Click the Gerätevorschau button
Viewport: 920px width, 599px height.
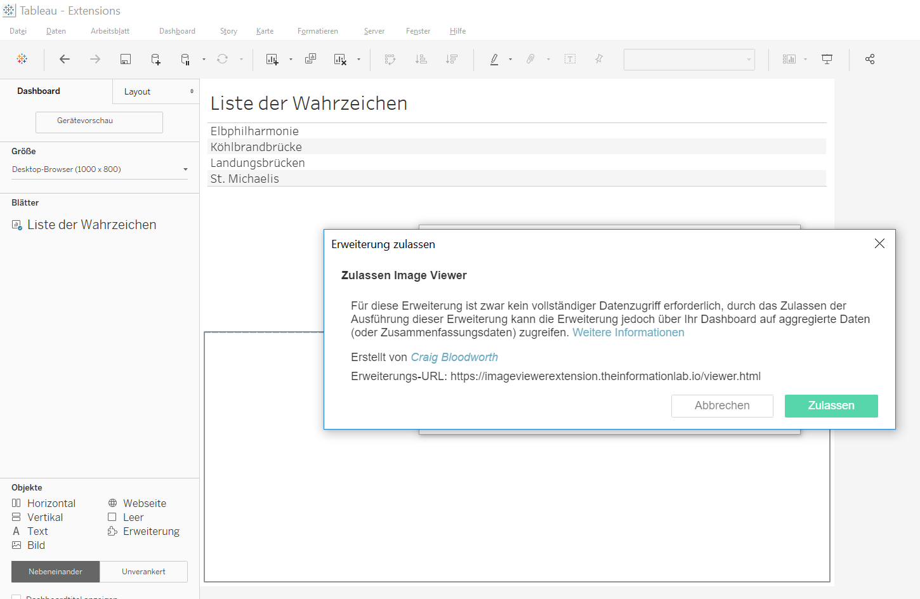tap(99, 122)
